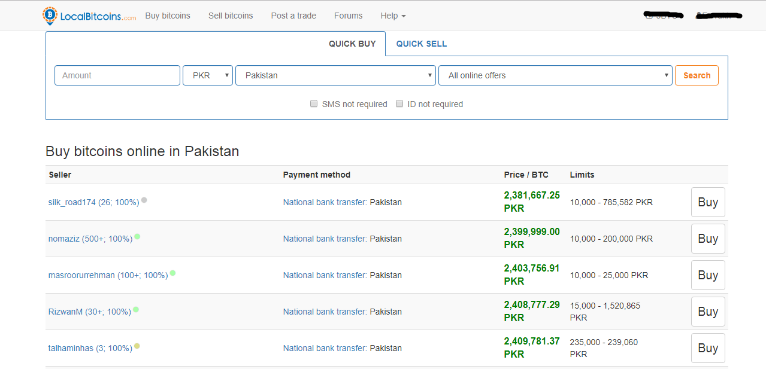Click price 2,381,667.25 PKR
The width and height of the screenshot is (766, 369).
point(532,202)
